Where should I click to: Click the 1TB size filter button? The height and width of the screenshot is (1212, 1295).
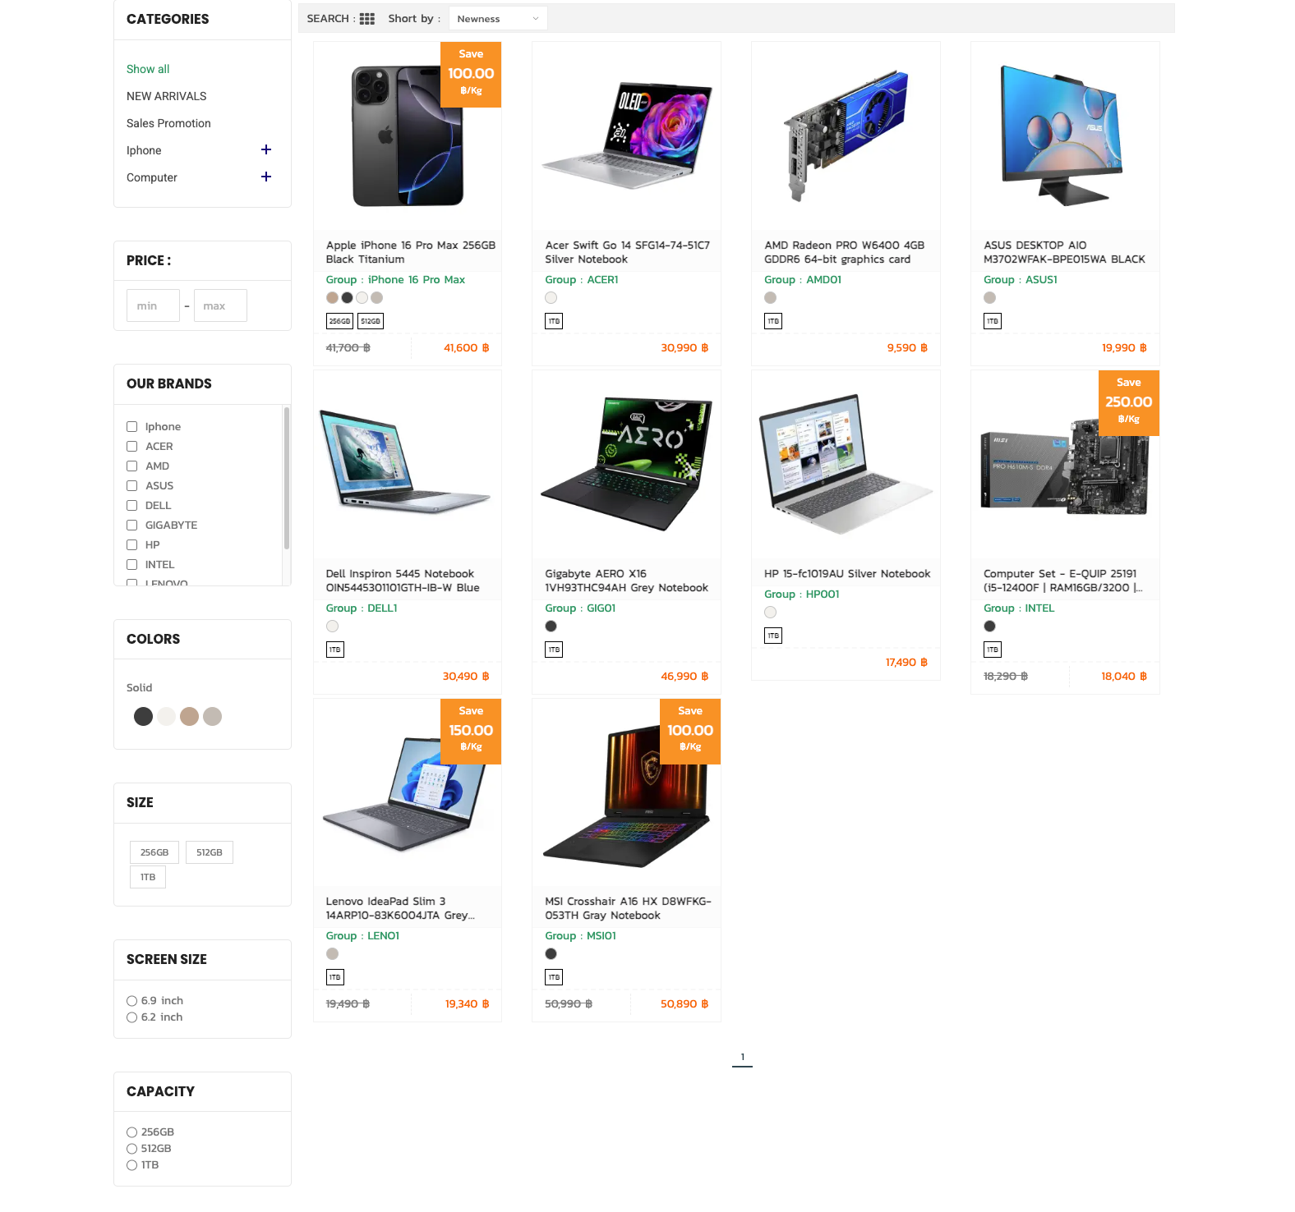148,877
